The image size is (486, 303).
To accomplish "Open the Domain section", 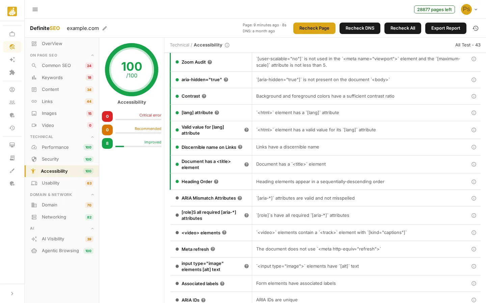I will coord(62,205).
